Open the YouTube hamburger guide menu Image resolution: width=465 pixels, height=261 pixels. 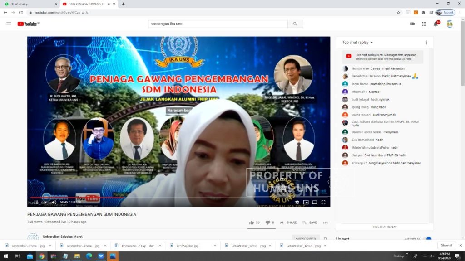coord(9,24)
